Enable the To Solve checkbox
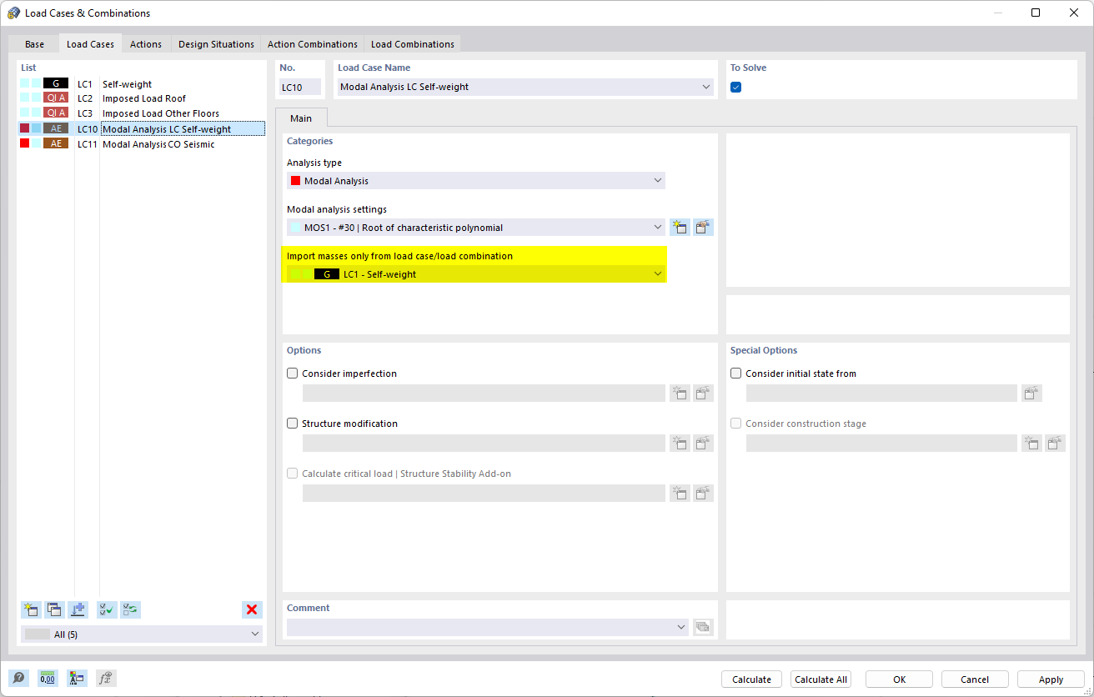This screenshot has width=1094, height=697. [735, 87]
